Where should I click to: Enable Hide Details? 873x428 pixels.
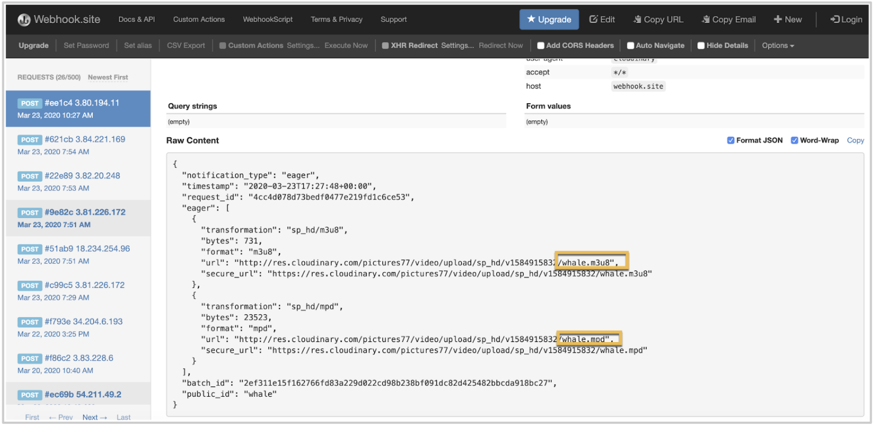pos(701,45)
